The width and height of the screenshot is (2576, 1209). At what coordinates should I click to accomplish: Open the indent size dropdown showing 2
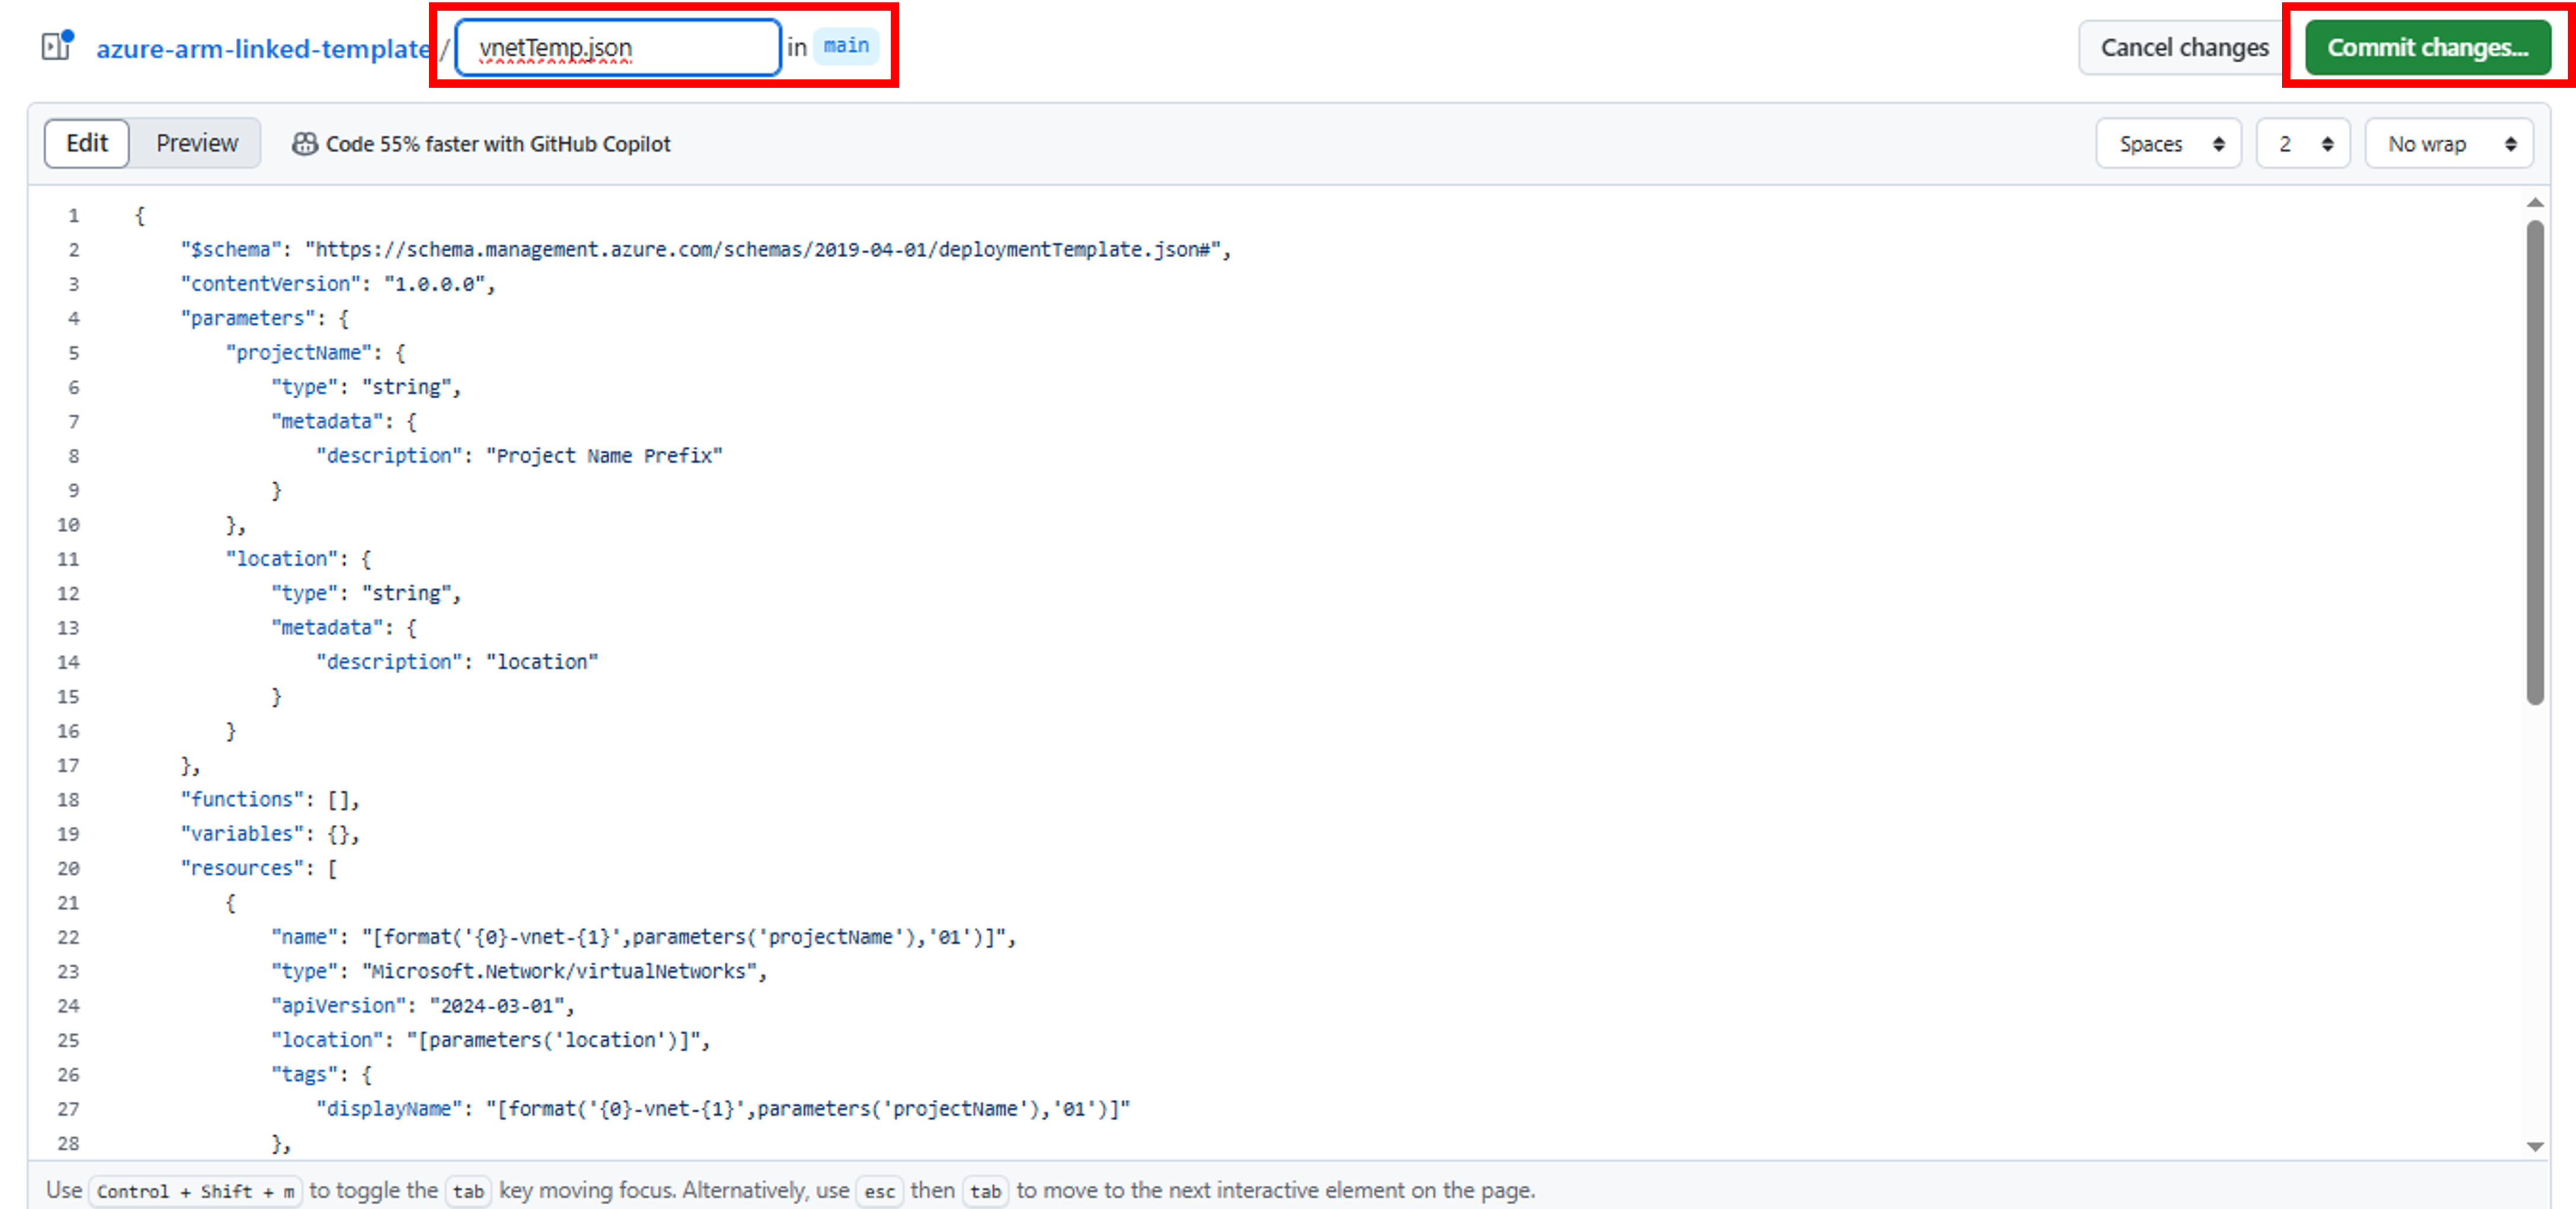[x=2302, y=143]
